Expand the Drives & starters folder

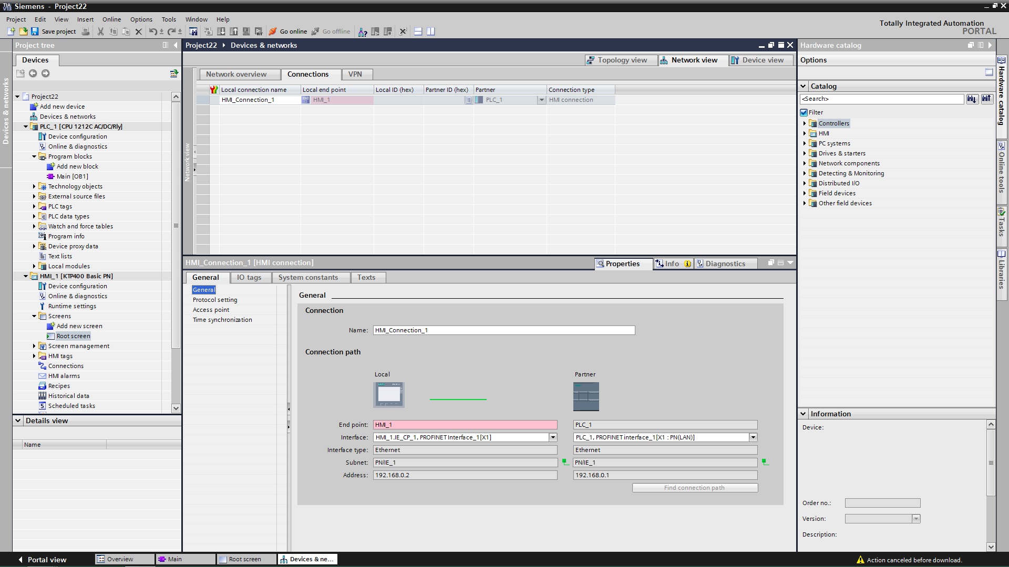[805, 153]
